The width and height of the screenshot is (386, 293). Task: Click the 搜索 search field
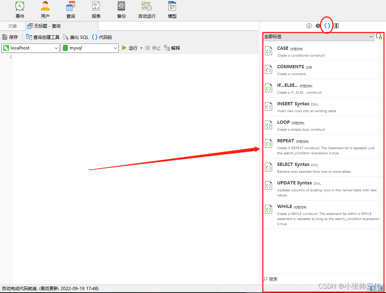click(x=324, y=279)
